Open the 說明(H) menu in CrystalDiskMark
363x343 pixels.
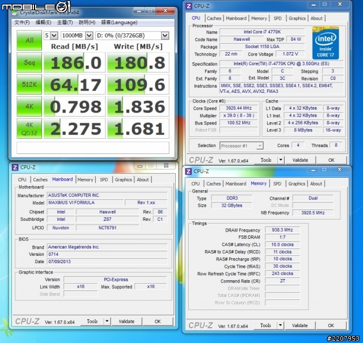(87, 23)
